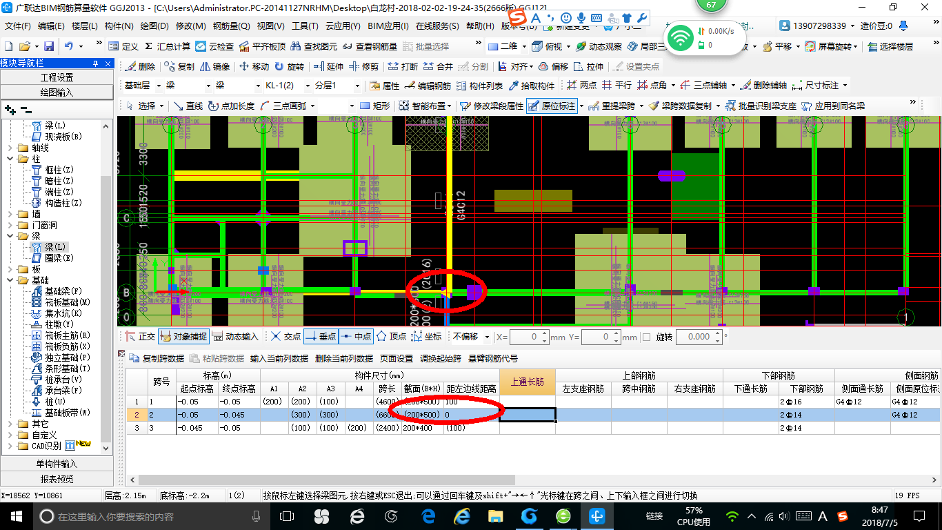Screen dimensions: 942x530
Task: Select the 镜像 mirror tool
Action: click(215, 67)
